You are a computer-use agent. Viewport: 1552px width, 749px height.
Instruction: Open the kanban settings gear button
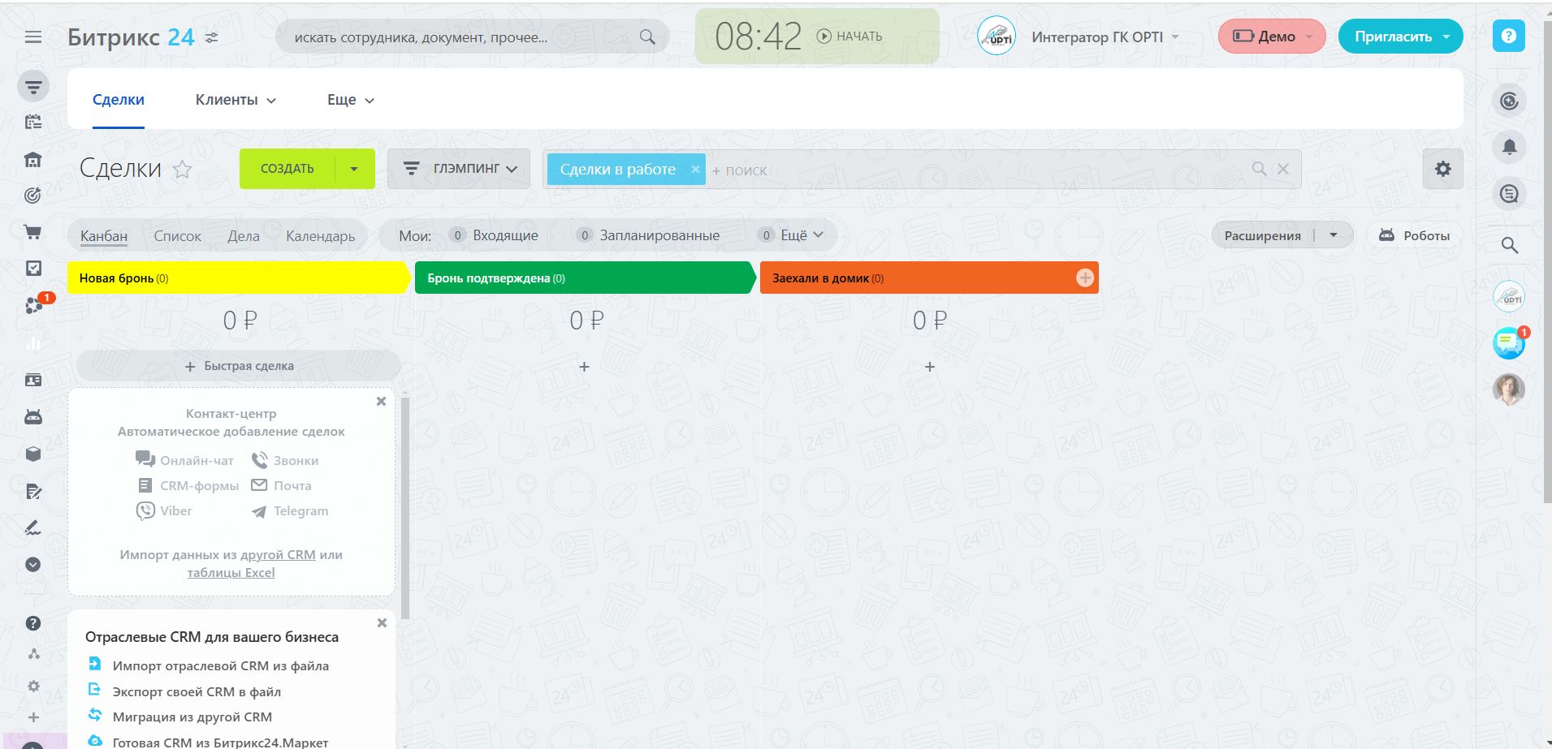coord(1442,169)
